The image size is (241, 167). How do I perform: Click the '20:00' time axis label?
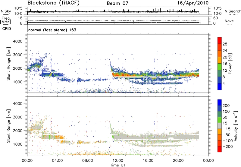point(178,161)
